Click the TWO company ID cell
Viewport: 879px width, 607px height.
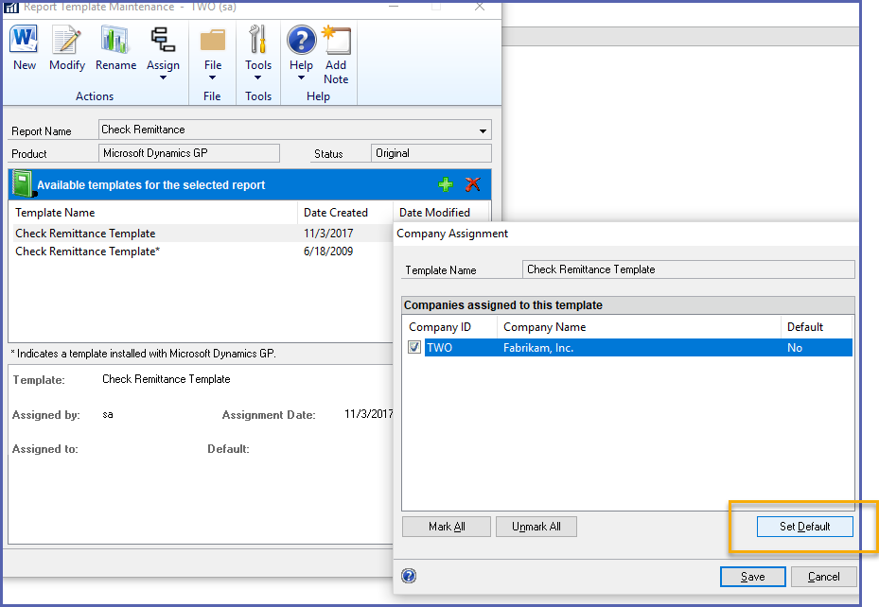coord(439,348)
